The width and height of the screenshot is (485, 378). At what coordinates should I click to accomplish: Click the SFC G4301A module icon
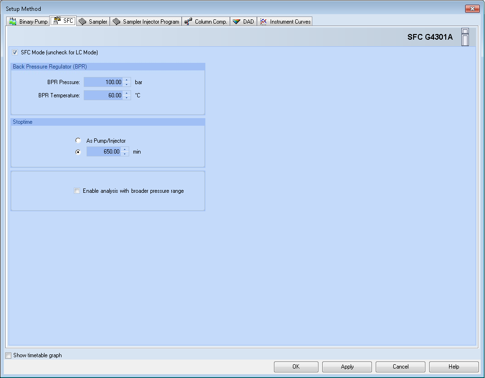[x=465, y=37]
